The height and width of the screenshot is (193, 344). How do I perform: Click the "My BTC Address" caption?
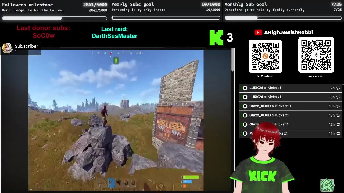click(265, 76)
